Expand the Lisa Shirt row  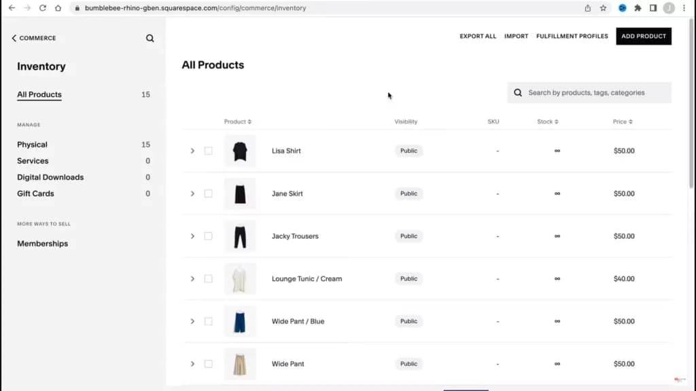click(192, 151)
